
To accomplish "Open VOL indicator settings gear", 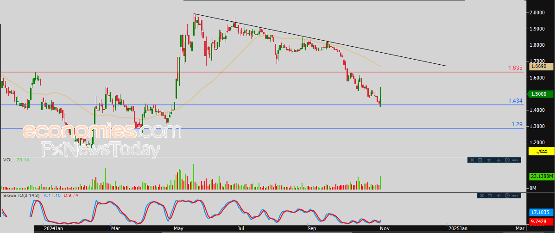I will point(507,160).
